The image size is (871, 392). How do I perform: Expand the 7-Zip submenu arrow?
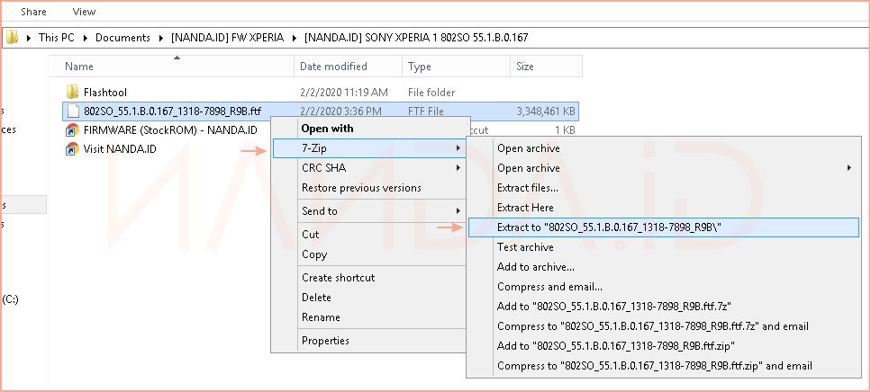pyautogui.click(x=458, y=147)
